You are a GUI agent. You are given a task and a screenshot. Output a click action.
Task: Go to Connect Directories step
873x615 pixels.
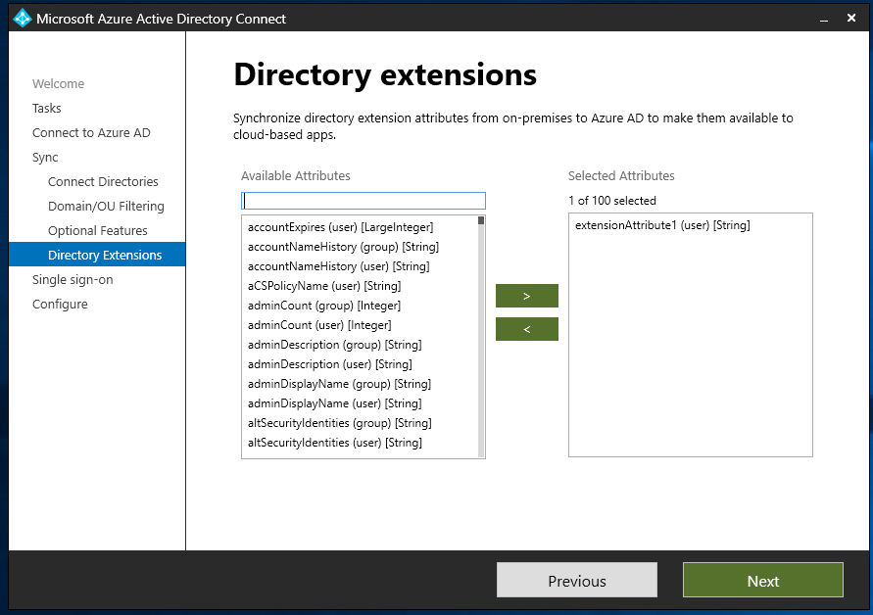(103, 182)
